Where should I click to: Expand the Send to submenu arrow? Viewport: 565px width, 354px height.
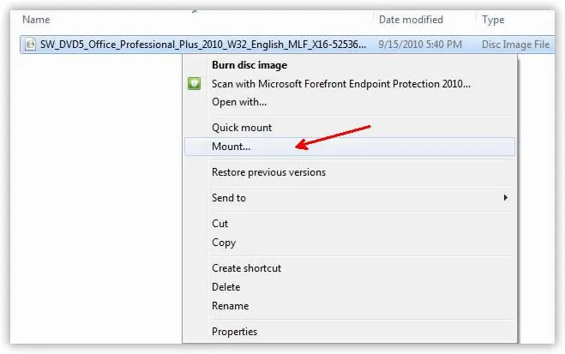506,198
